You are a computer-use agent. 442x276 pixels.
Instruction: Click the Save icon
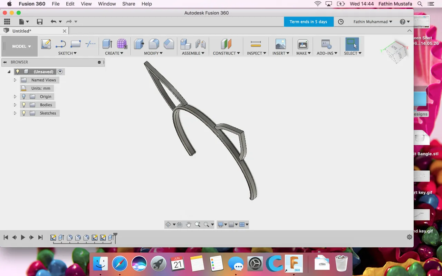click(40, 22)
